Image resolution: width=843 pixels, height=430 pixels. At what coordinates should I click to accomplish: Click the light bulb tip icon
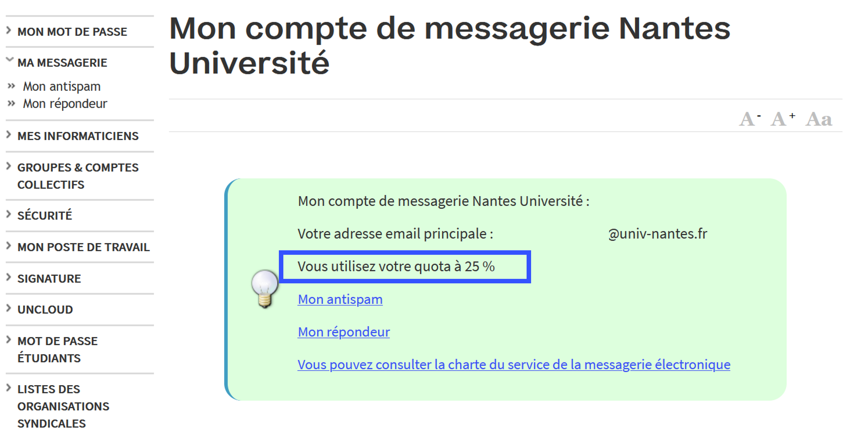tap(264, 288)
